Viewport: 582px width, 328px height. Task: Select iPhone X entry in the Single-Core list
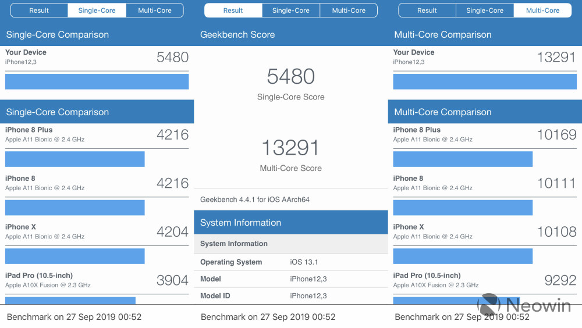(x=97, y=232)
